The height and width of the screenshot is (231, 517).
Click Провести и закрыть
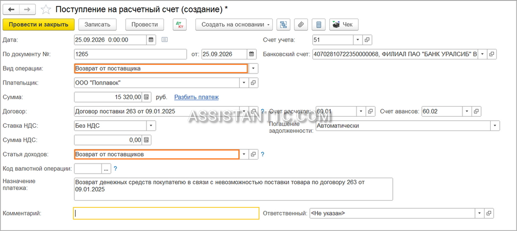[x=38, y=25]
